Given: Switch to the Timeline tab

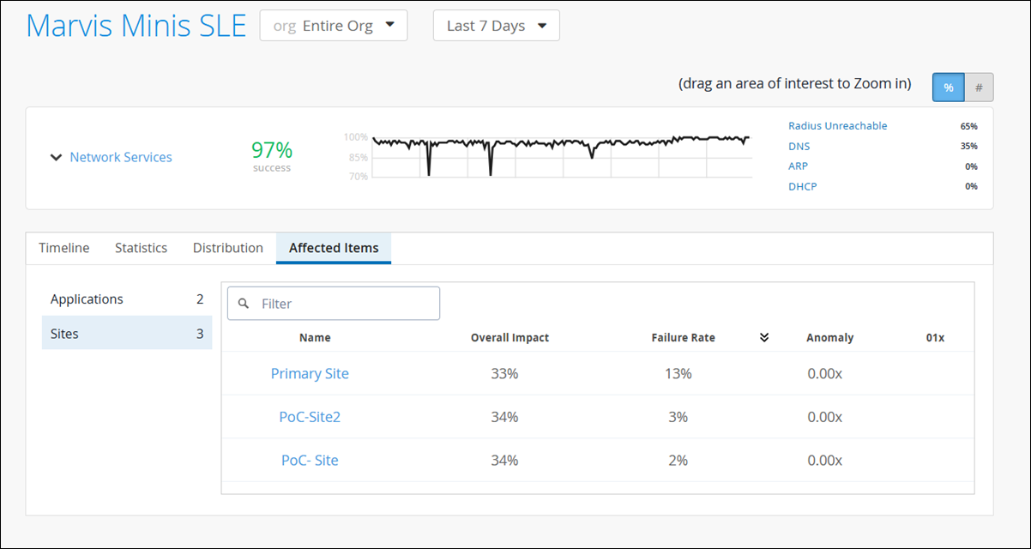Looking at the screenshot, I should click(x=64, y=248).
